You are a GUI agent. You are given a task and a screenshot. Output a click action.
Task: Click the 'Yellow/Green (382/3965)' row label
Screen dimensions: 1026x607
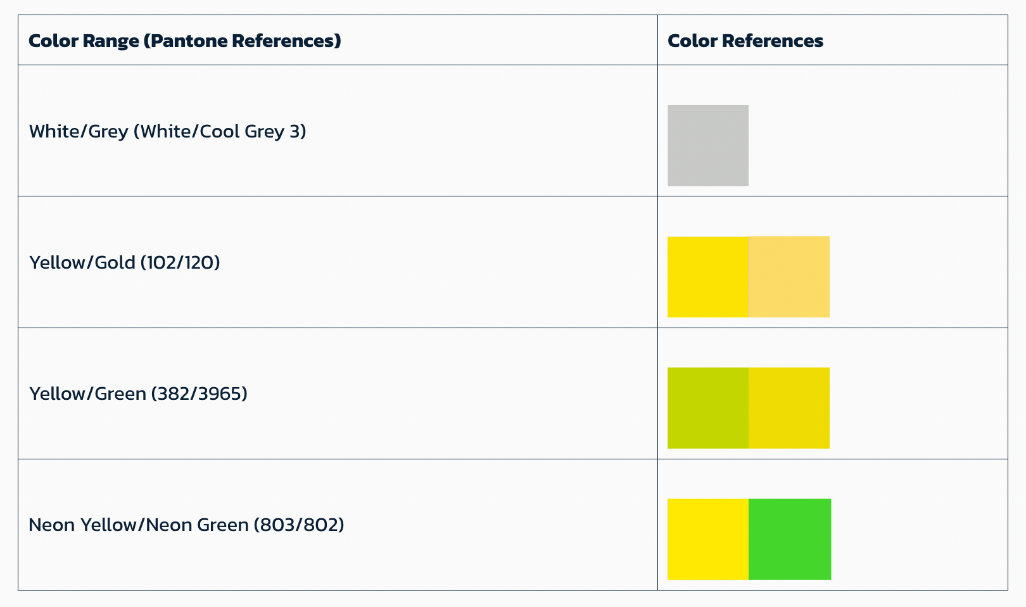[138, 393]
